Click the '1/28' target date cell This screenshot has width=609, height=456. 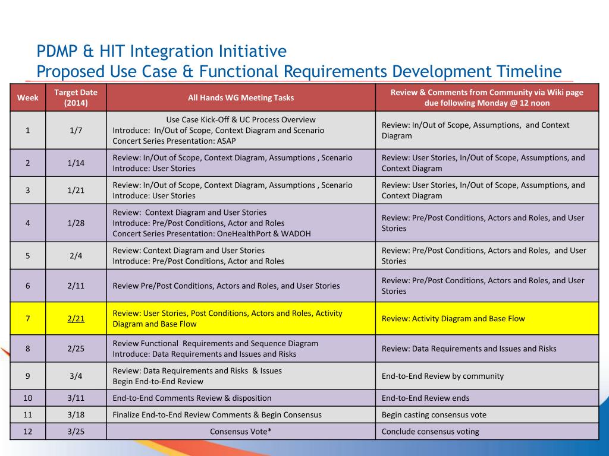point(76,223)
